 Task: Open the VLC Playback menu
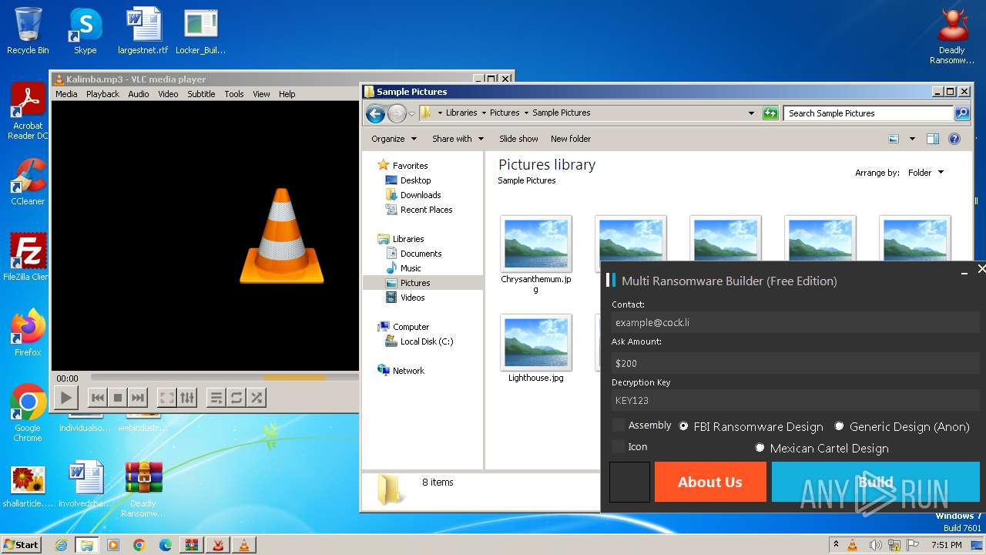102,94
